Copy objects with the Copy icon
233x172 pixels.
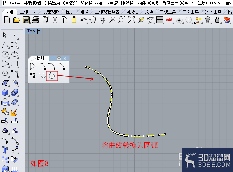click(x=64, y=20)
